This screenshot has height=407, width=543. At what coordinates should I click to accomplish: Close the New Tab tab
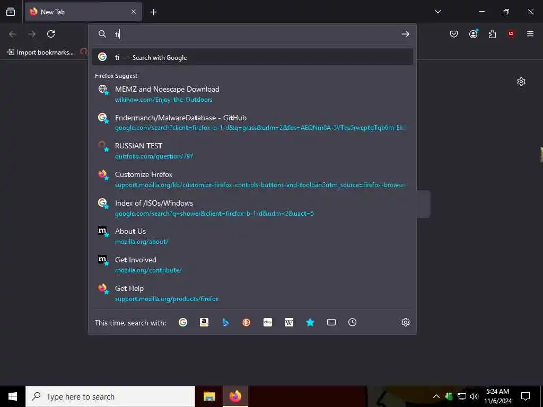(x=134, y=12)
